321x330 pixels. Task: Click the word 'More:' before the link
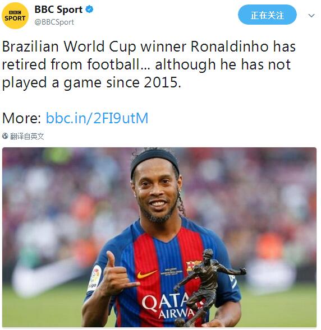pos(21,118)
